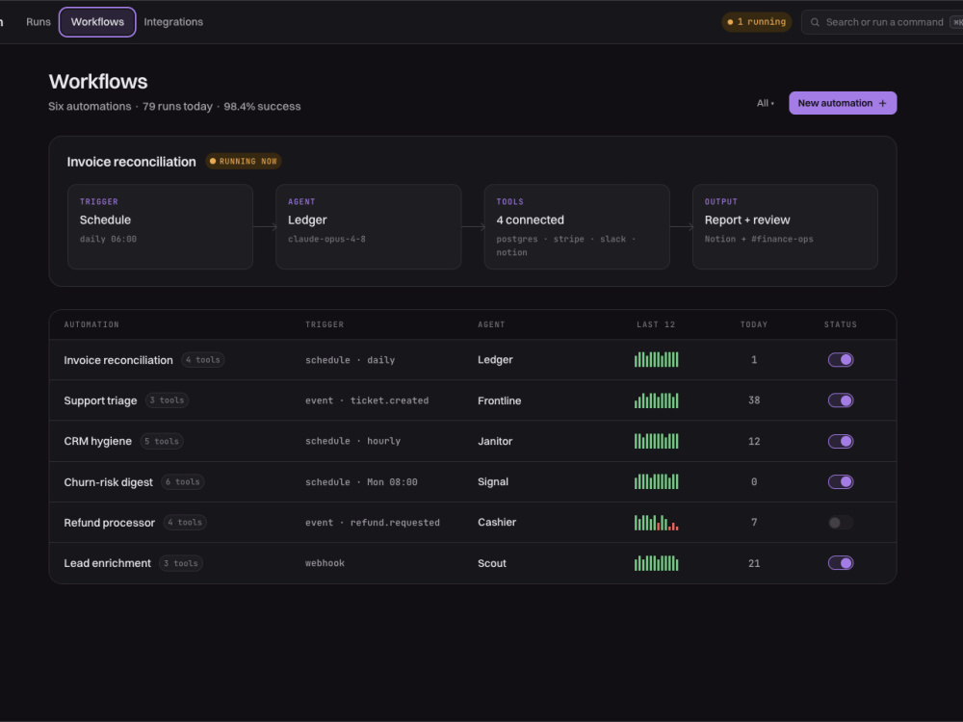Click the 4 tools badge on Refund processor
The image size is (963, 722).
(x=185, y=523)
